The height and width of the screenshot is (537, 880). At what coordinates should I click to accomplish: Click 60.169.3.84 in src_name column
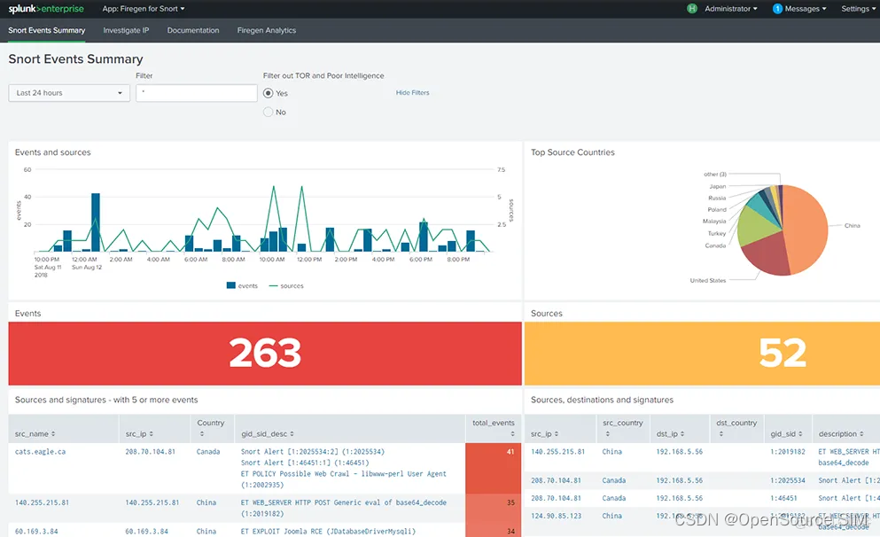(36, 532)
